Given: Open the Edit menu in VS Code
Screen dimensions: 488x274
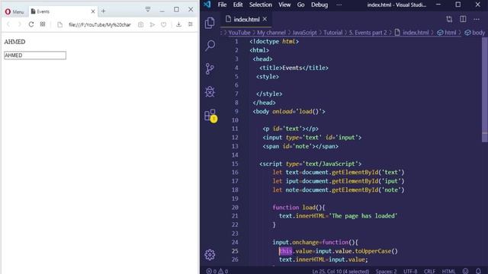Looking at the screenshot, I should tap(238, 5).
